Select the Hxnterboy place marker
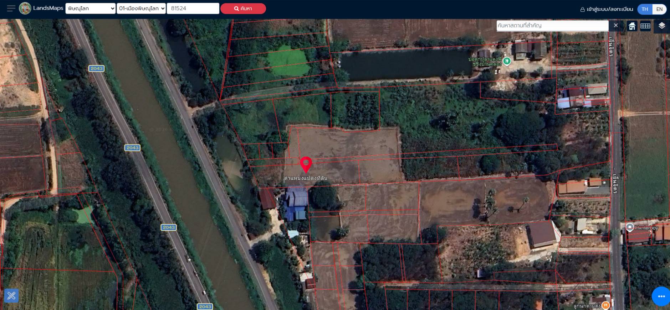 [x=630, y=227]
